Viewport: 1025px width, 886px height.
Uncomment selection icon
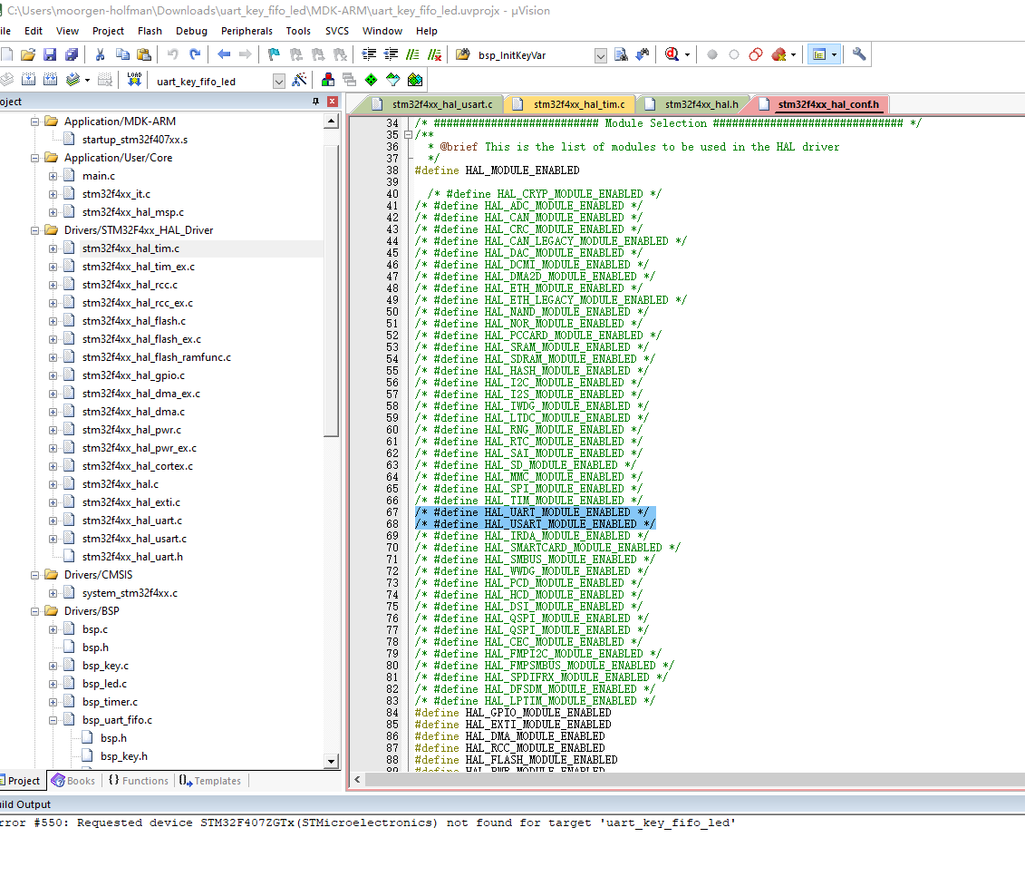[x=434, y=55]
